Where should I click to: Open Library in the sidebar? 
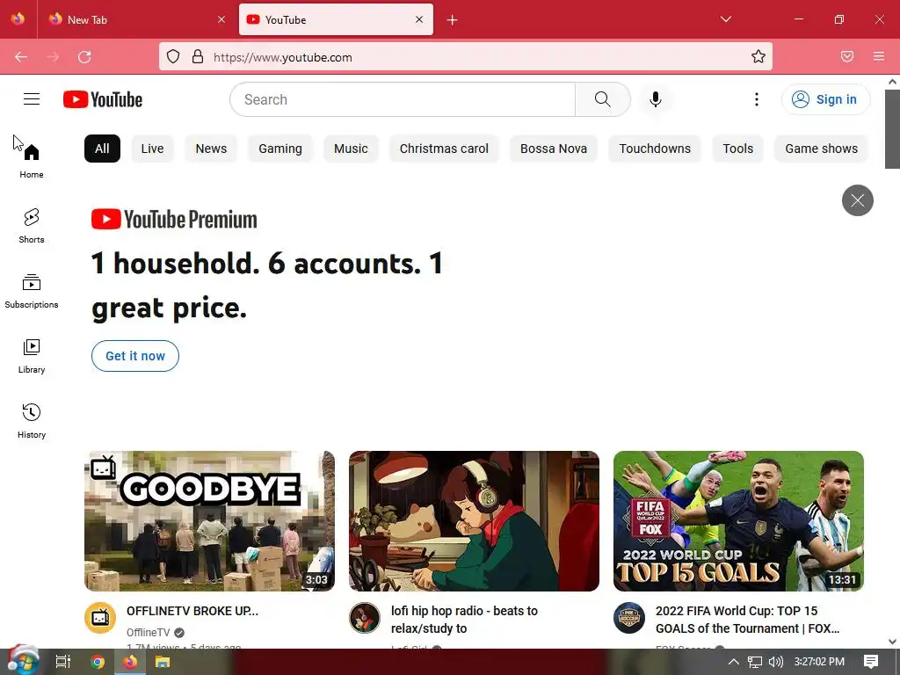(x=32, y=357)
